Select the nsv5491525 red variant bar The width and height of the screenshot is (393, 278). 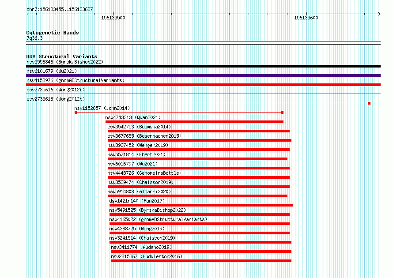click(200, 214)
